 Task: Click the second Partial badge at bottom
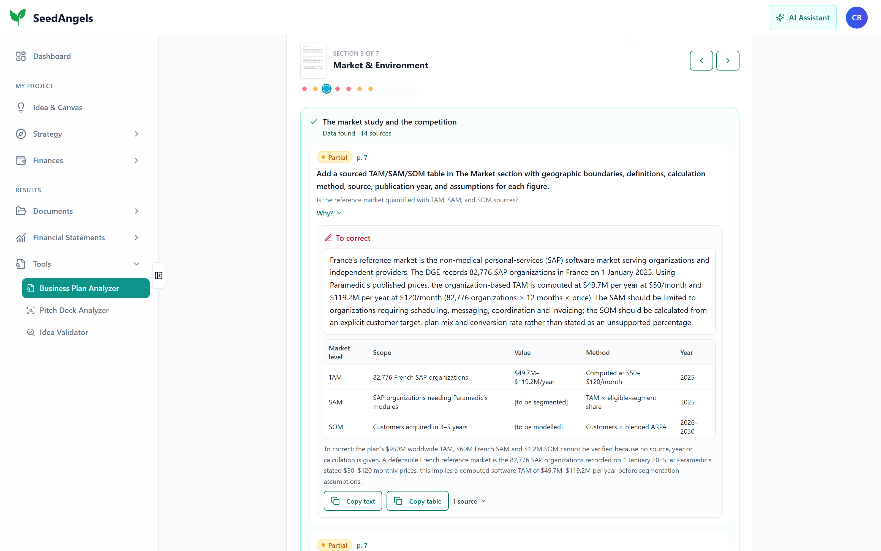pos(334,545)
